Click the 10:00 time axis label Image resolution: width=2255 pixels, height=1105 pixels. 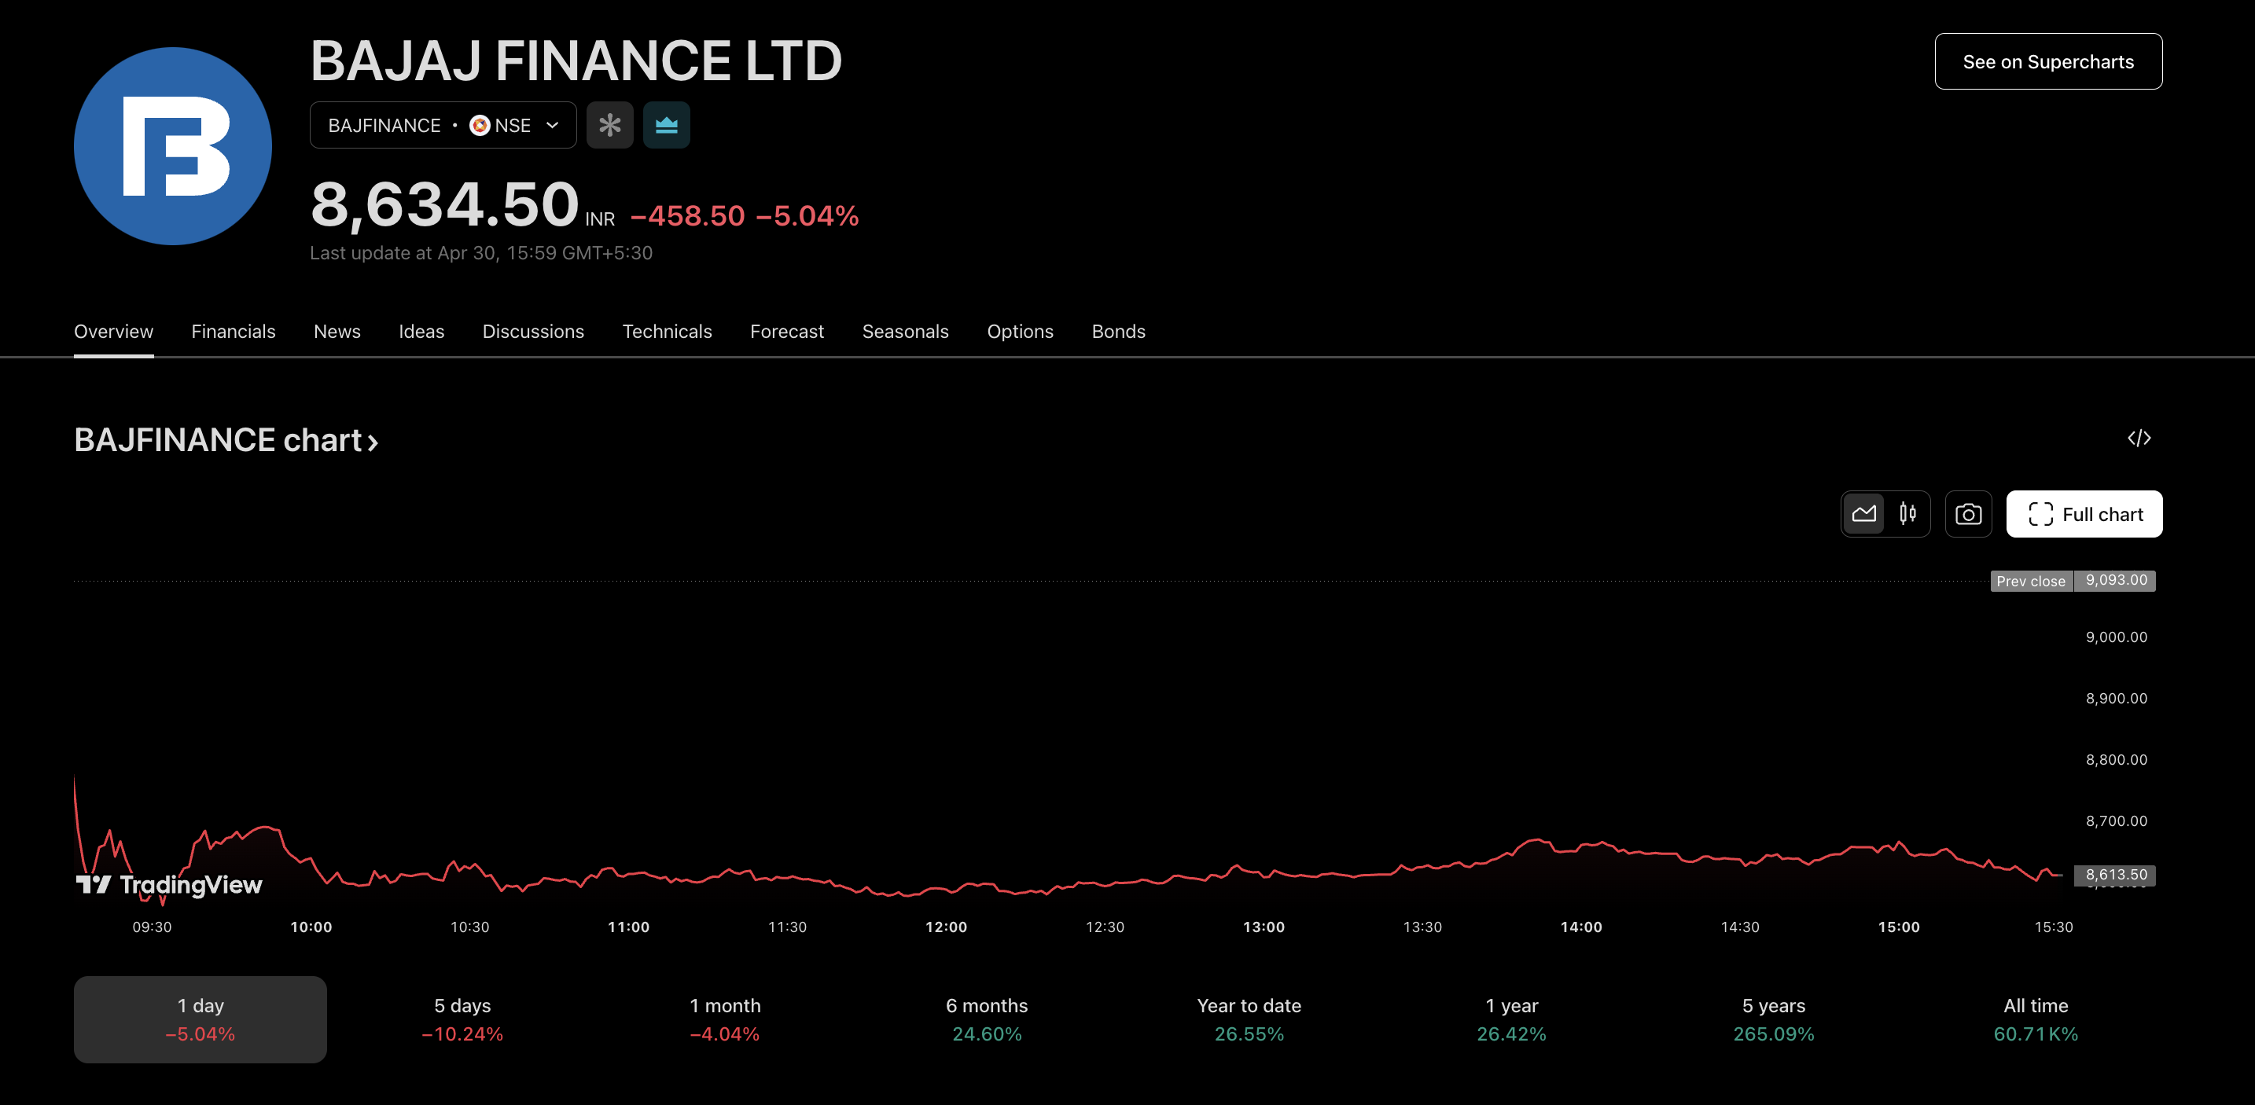pos(311,927)
